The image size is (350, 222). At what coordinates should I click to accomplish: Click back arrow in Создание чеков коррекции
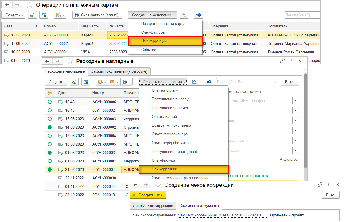tap(135, 185)
